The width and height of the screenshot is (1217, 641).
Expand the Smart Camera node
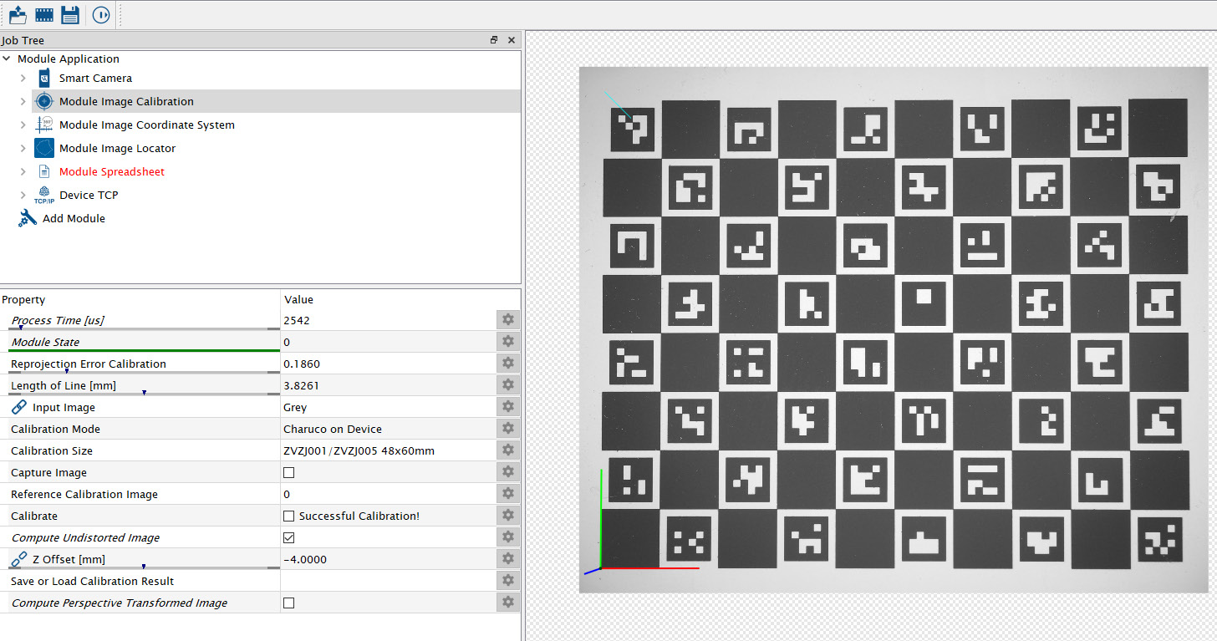(x=23, y=78)
